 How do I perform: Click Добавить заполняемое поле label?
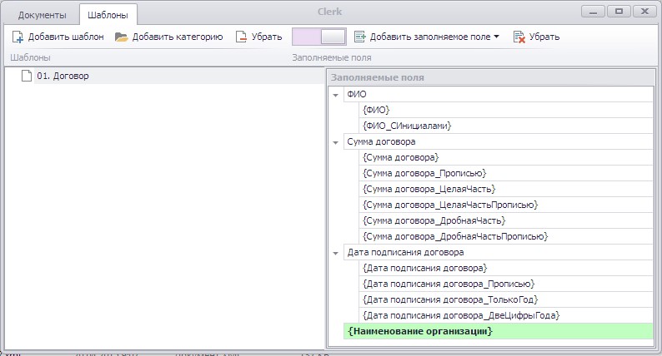(430, 37)
